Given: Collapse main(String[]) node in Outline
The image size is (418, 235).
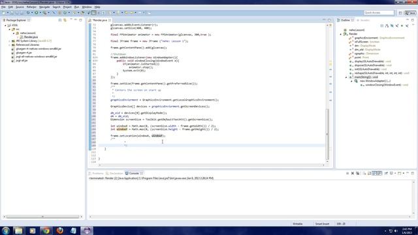Looking at the screenshot, I should [346, 77].
